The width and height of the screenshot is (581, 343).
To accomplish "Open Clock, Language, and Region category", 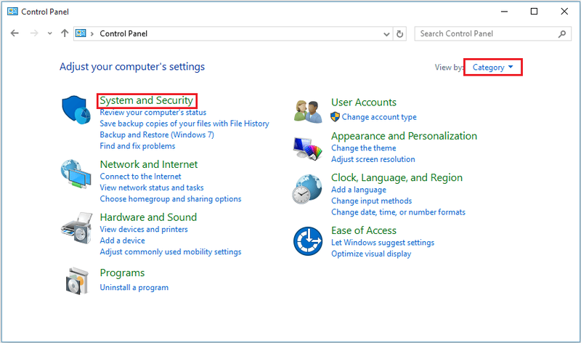I will tap(397, 178).
